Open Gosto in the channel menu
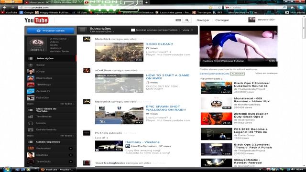This screenshot has width=306, height=172. (54, 45)
